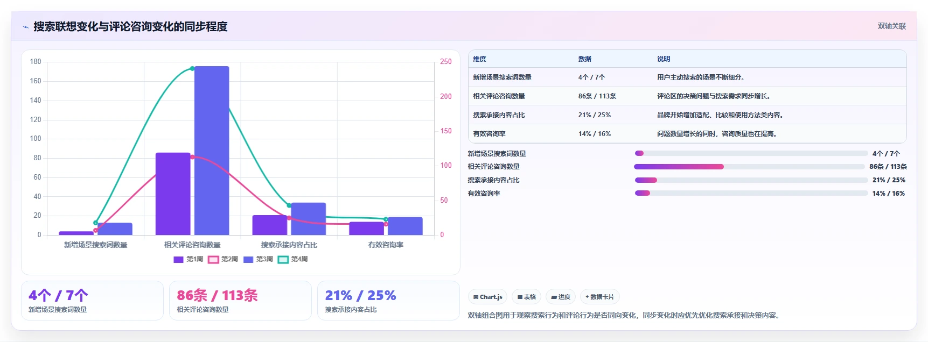The width and height of the screenshot is (928, 342).
Task: Click the 86条 / 113条 value beside progress bar
Action: pyautogui.click(x=888, y=167)
